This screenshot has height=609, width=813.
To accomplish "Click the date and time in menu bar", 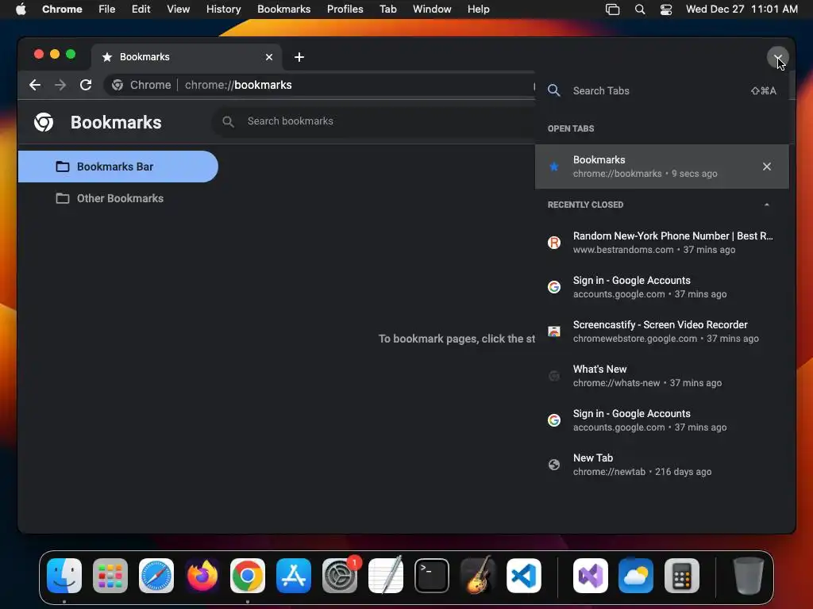I will (742, 10).
